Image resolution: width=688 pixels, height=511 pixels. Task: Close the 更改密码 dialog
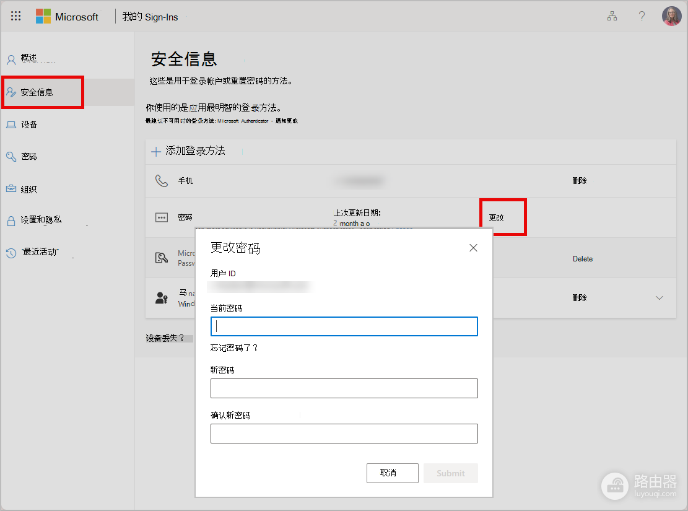(473, 248)
